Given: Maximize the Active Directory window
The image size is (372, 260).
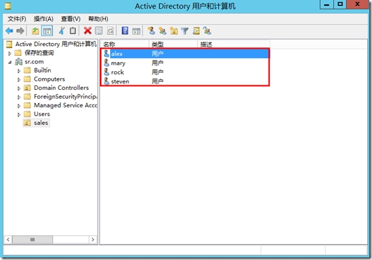Looking at the screenshot, I should (340, 4).
